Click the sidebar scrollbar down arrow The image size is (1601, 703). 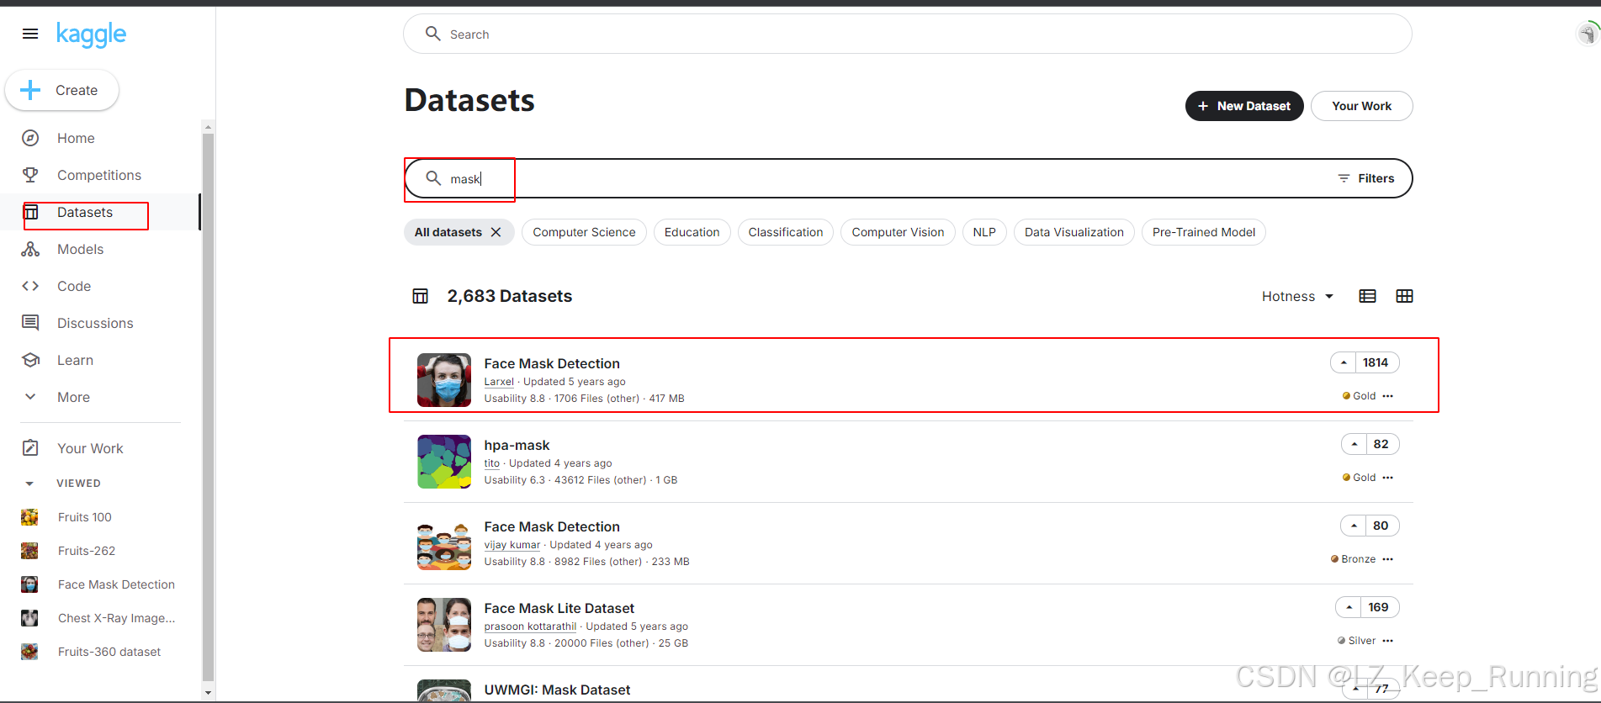click(208, 693)
